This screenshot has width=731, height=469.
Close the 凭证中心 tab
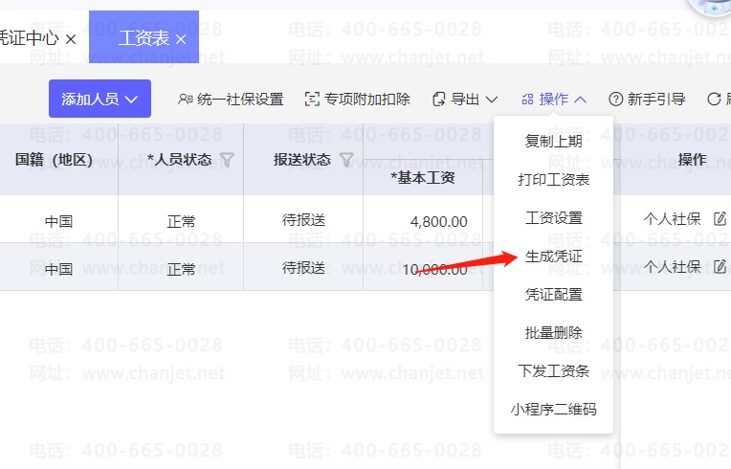coord(71,39)
